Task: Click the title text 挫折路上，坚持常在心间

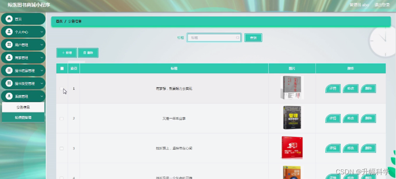Action: click(174, 148)
